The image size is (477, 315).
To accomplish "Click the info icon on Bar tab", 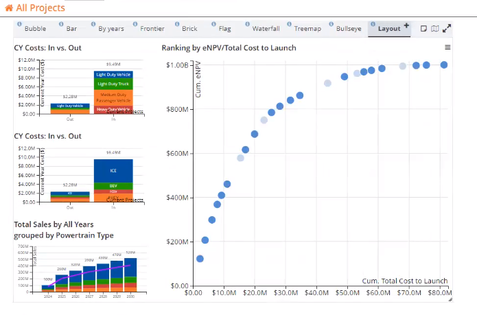I will 61,24.
